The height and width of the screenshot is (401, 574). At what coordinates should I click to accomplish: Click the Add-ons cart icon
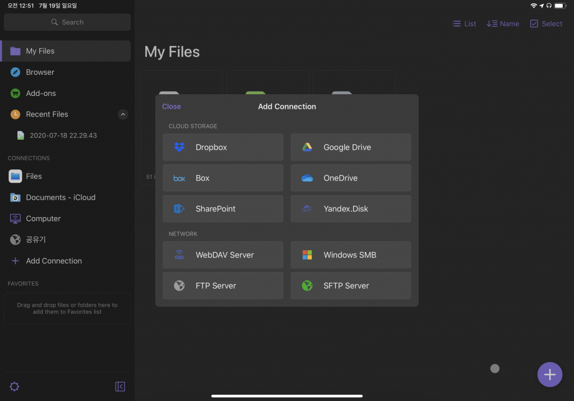[x=15, y=94]
